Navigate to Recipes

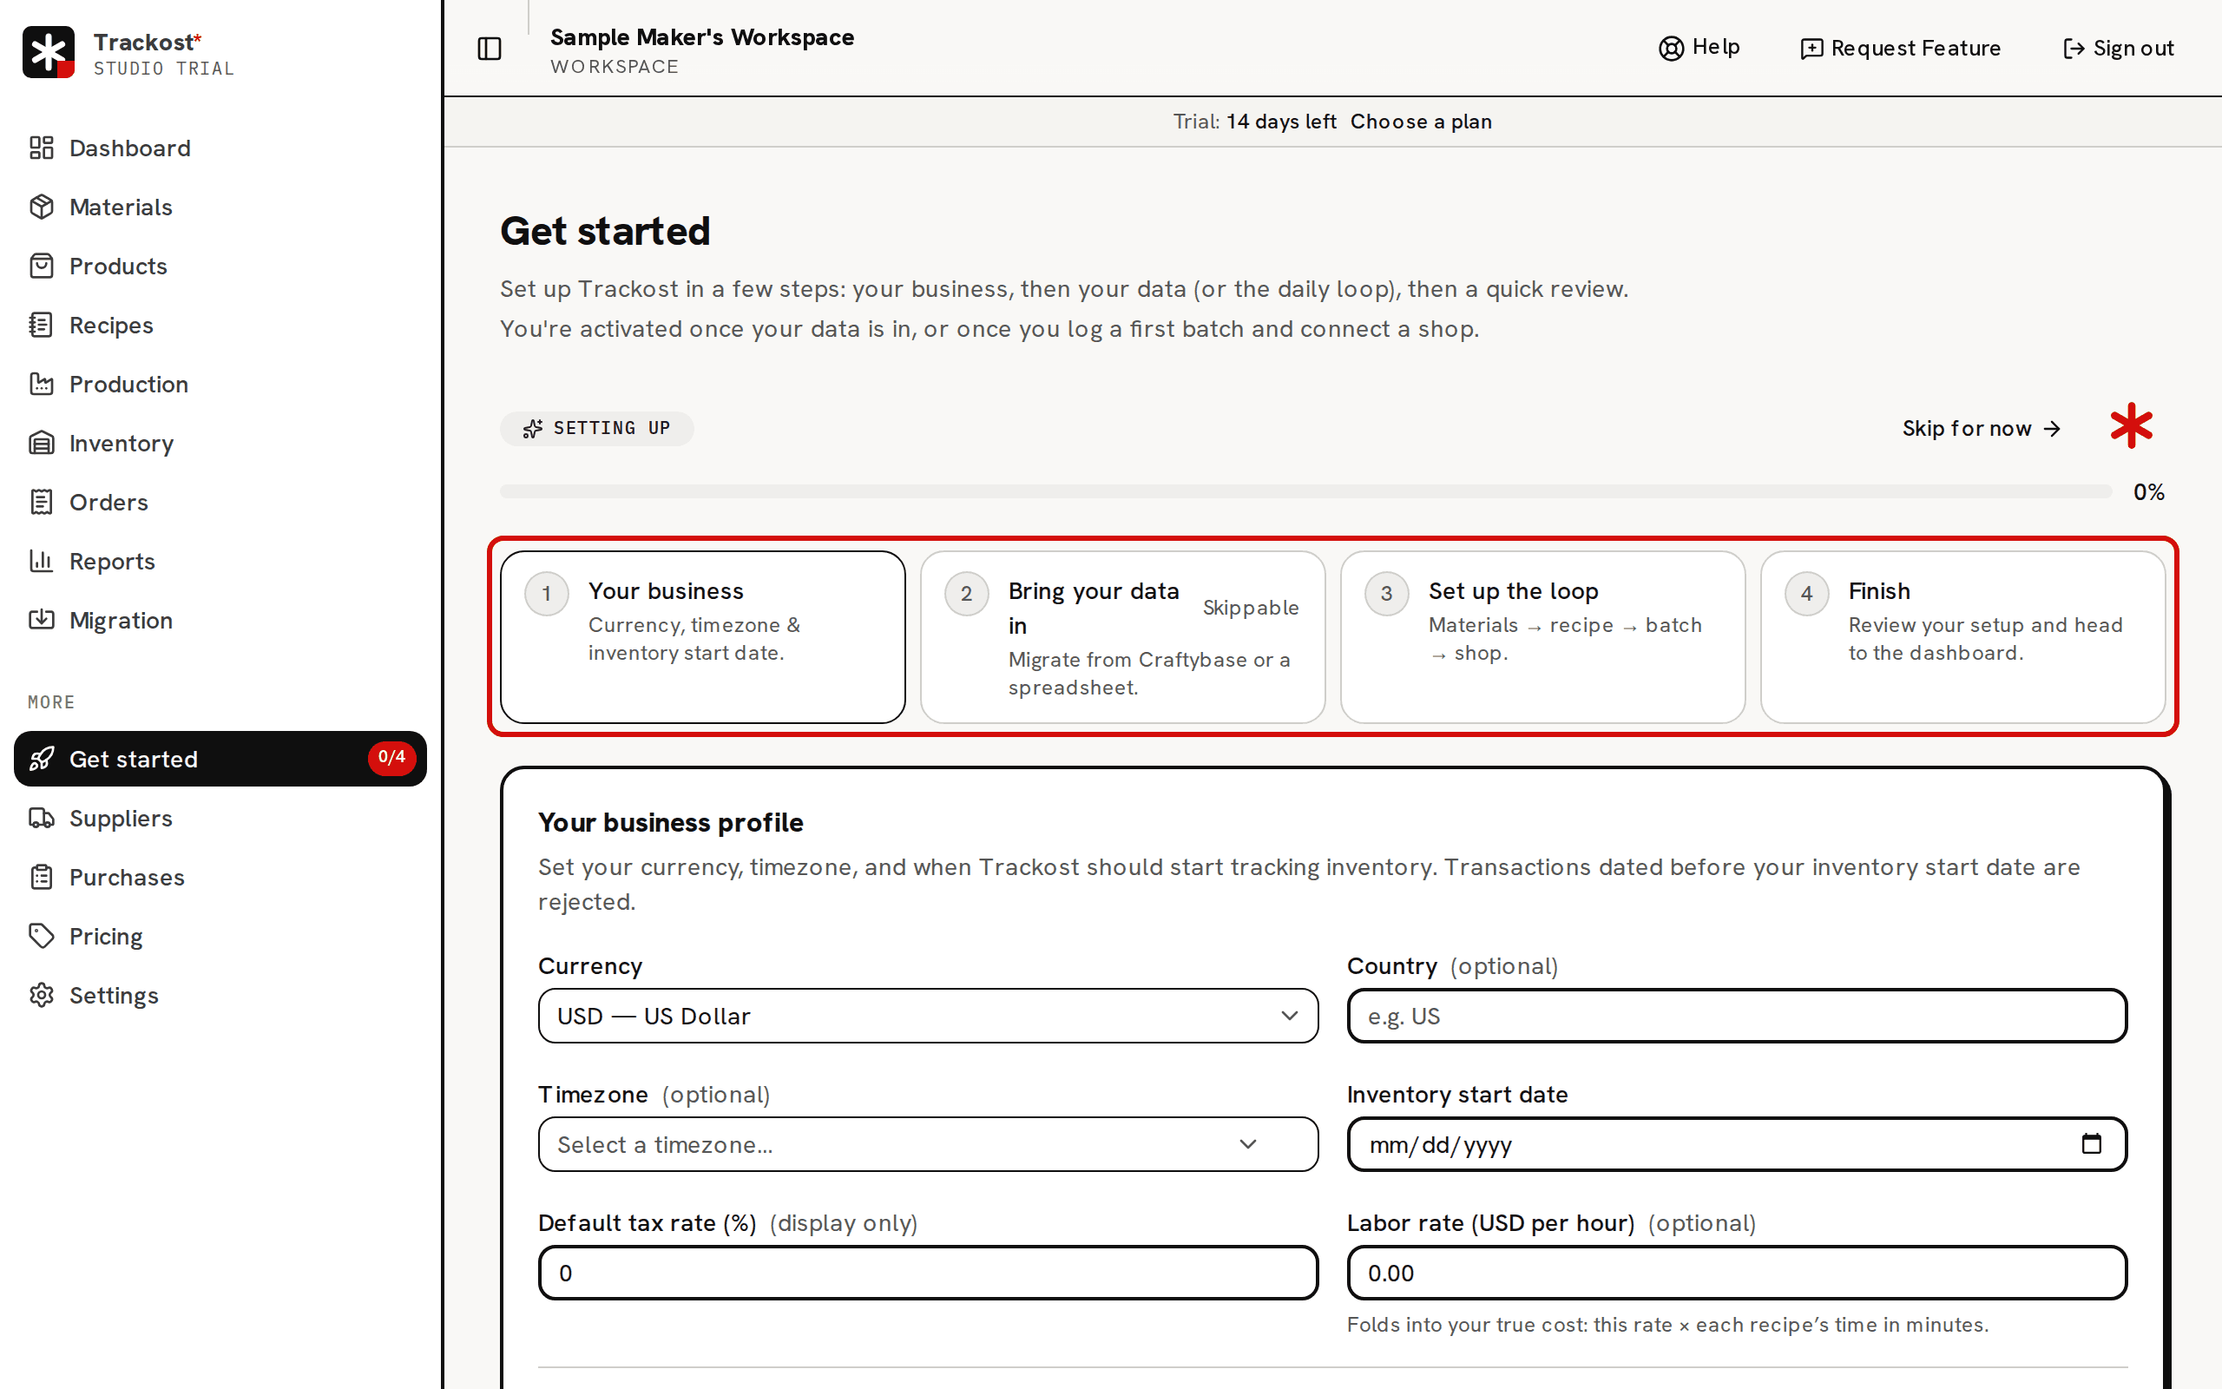coord(220,326)
